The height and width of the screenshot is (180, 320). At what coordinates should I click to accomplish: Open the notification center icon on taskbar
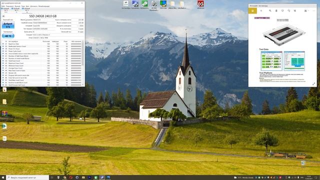[316, 177]
